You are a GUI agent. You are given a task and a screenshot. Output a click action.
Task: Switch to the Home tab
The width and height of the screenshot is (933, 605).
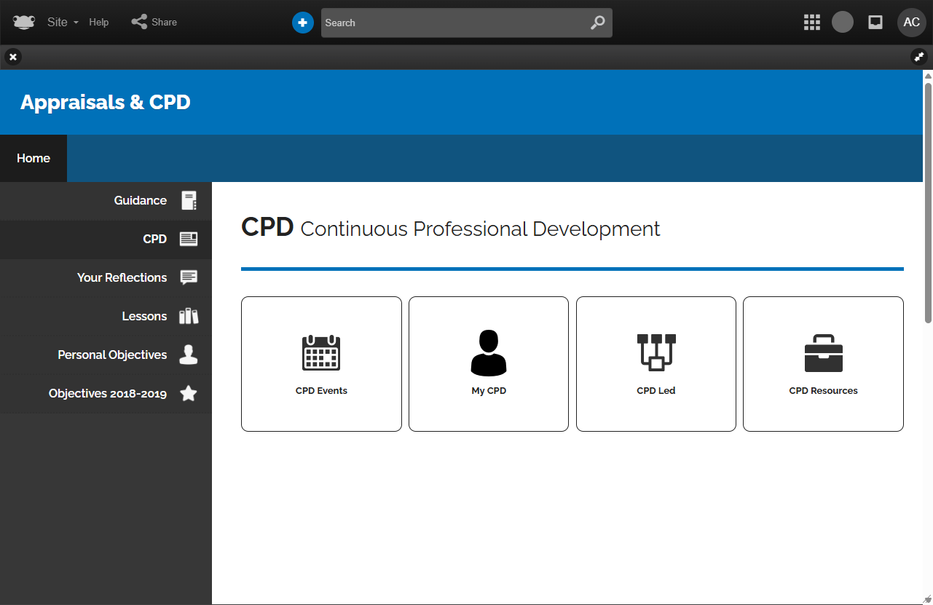coord(34,158)
